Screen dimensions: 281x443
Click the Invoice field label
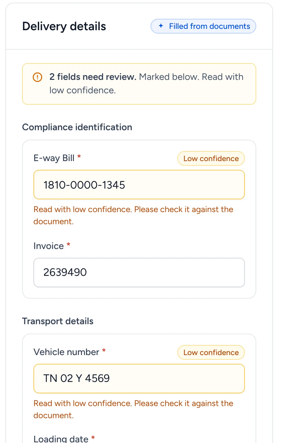click(x=49, y=246)
